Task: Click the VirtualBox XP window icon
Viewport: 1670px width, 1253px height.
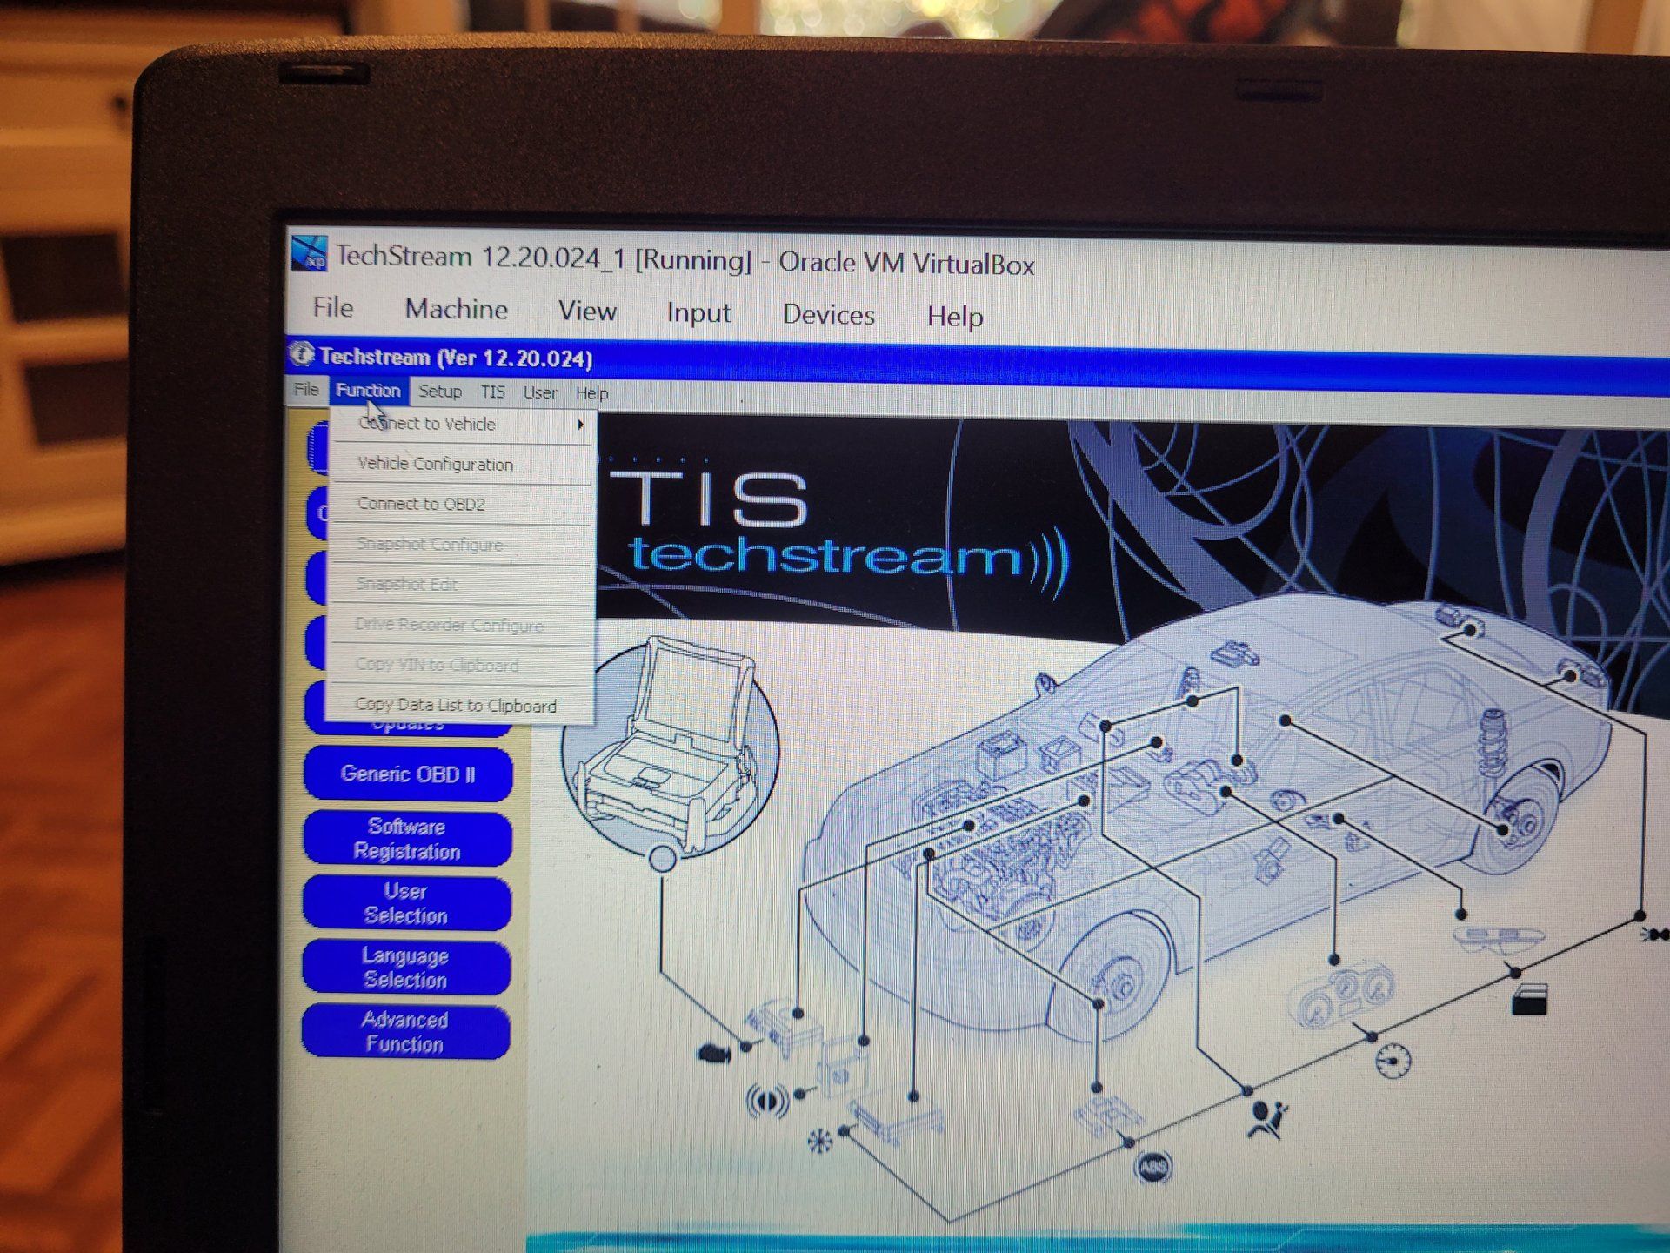Action: coord(309,253)
